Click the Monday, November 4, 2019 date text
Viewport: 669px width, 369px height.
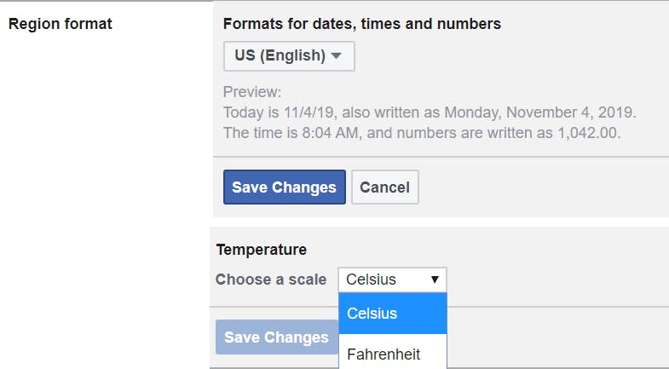click(540, 112)
